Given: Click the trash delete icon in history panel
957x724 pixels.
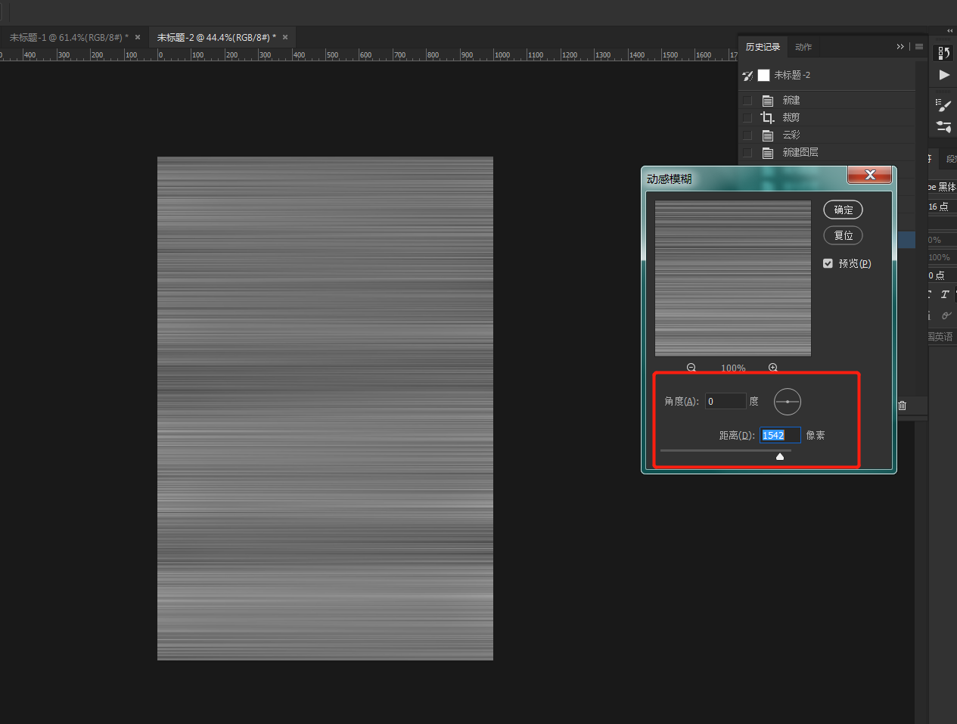Looking at the screenshot, I should 902,406.
